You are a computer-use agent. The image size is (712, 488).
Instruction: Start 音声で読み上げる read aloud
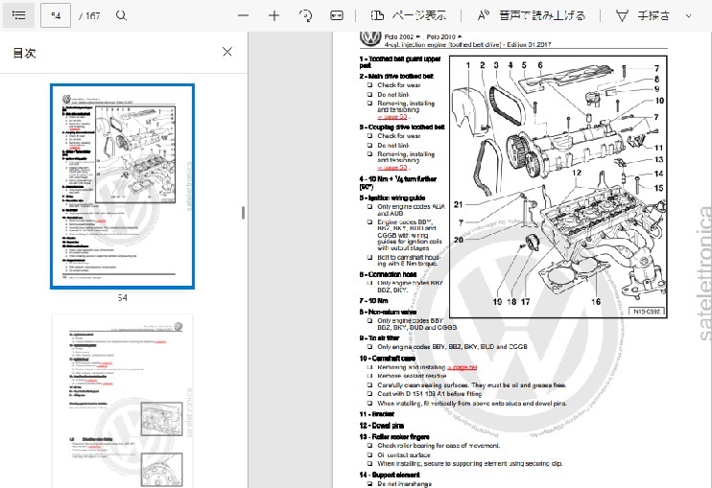click(532, 16)
